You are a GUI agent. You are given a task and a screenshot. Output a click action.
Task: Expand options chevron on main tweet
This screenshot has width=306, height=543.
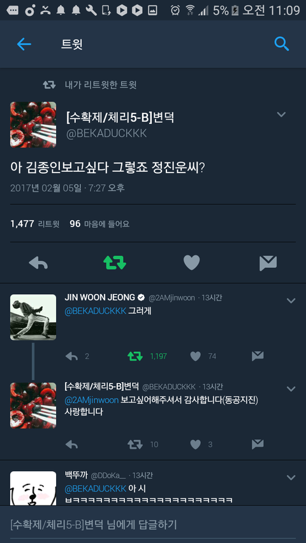281,115
